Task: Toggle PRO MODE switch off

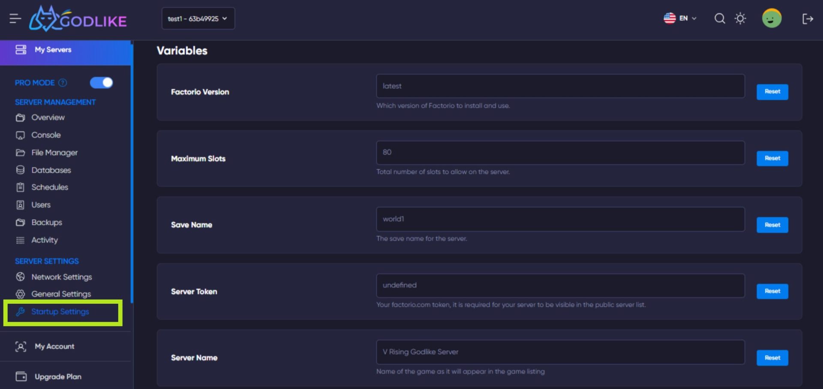Action: click(102, 83)
